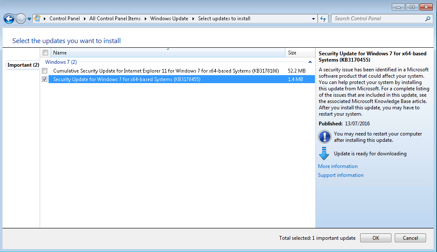This screenshot has height=252, width=437.
Task: Open address bar history dropdown arrow
Action: [x=313, y=19]
